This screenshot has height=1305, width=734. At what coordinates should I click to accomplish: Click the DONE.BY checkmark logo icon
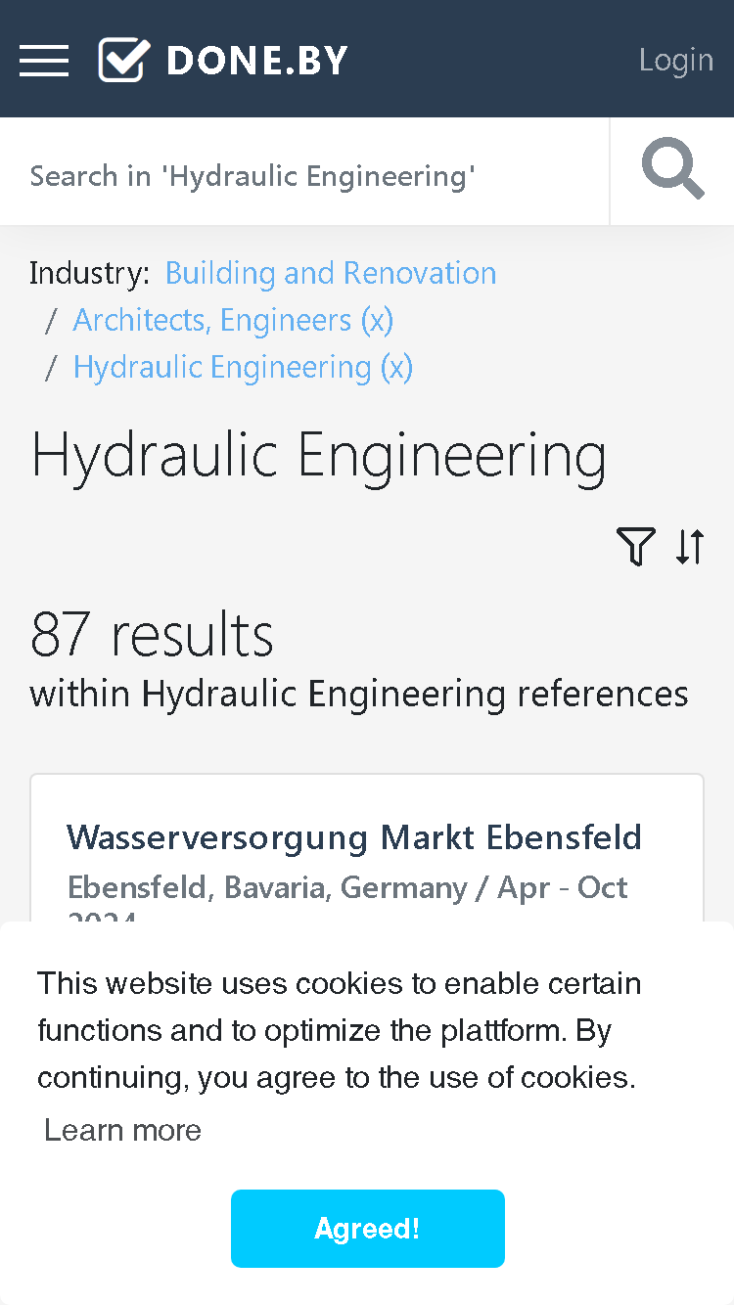124,61
